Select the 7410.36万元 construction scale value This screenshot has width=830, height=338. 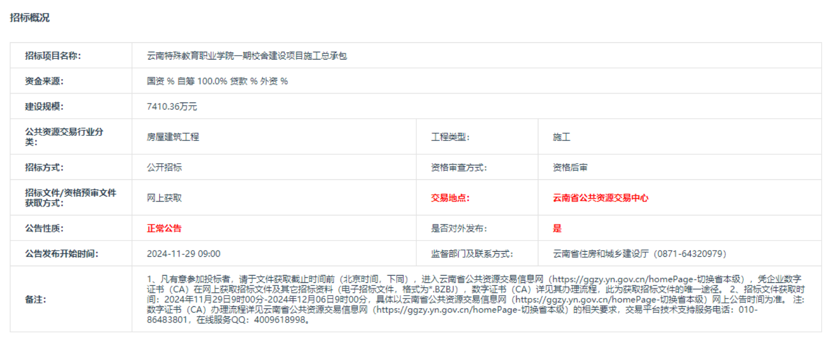click(172, 107)
